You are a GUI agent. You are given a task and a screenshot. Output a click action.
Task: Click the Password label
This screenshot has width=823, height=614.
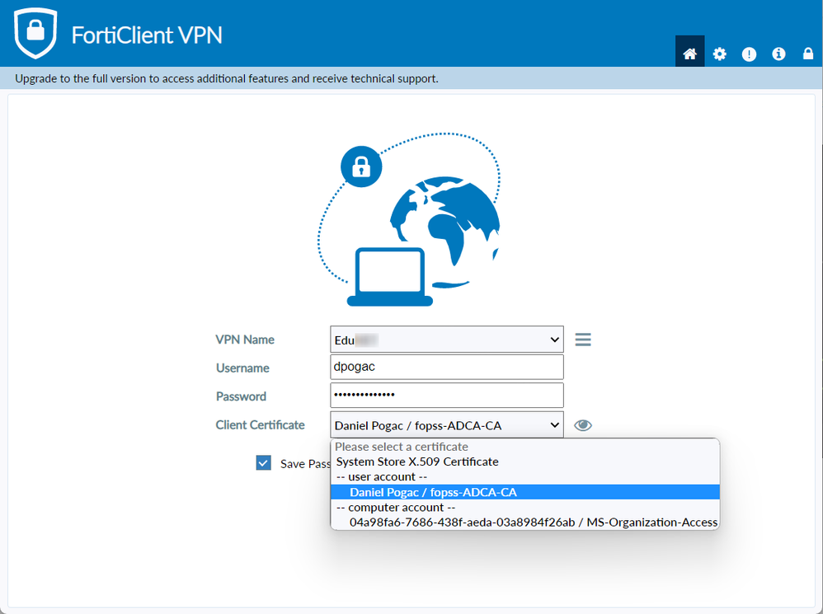(x=241, y=396)
